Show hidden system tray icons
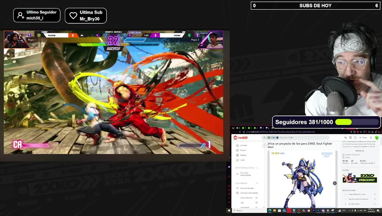 coord(350,211)
